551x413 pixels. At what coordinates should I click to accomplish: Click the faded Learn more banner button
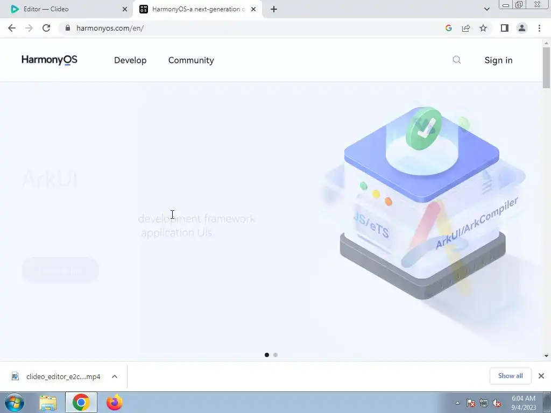coord(60,270)
